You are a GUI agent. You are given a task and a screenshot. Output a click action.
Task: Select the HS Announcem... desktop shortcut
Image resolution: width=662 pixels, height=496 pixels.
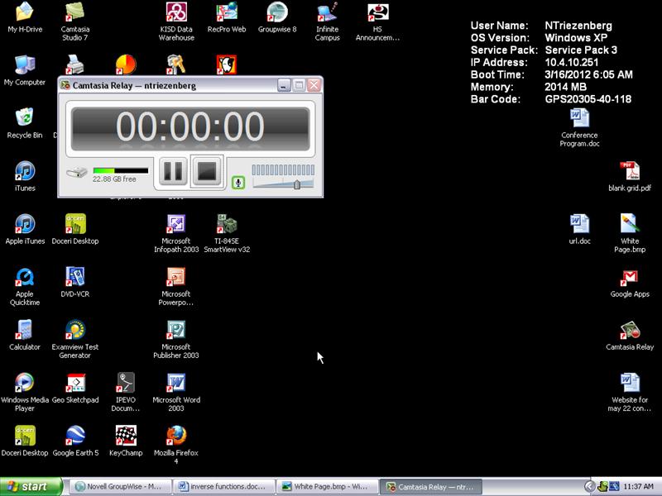click(x=377, y=22)
